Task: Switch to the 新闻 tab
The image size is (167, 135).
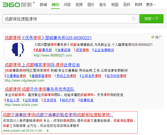Action: 43,5
